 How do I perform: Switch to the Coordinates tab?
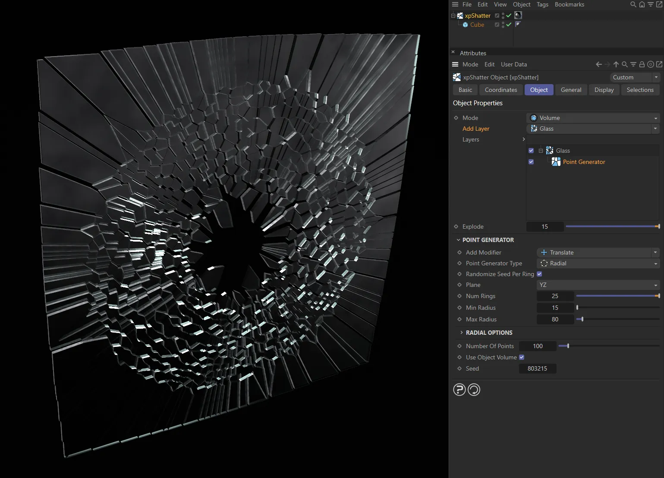(x=500, y=90)
